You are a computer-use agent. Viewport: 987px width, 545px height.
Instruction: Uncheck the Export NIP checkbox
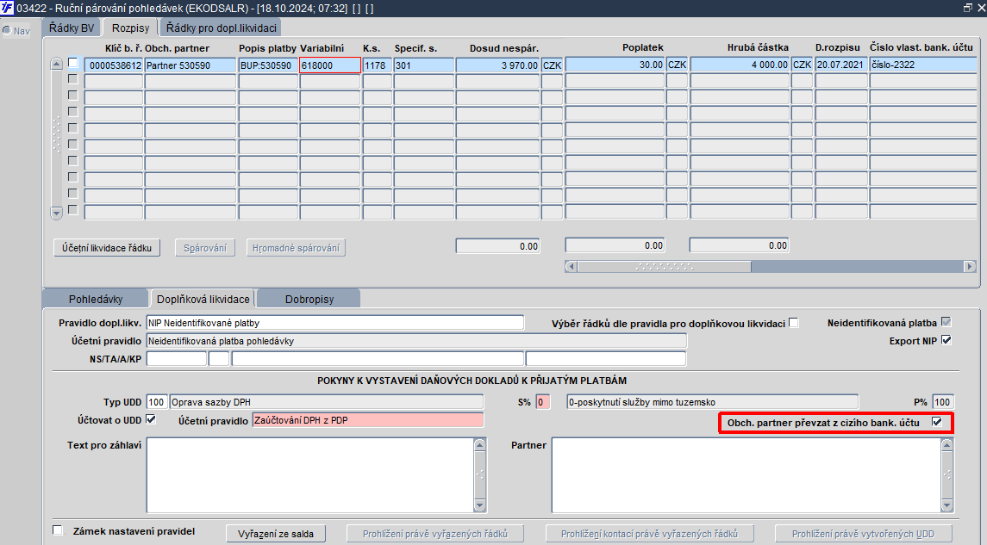(946, 340)
